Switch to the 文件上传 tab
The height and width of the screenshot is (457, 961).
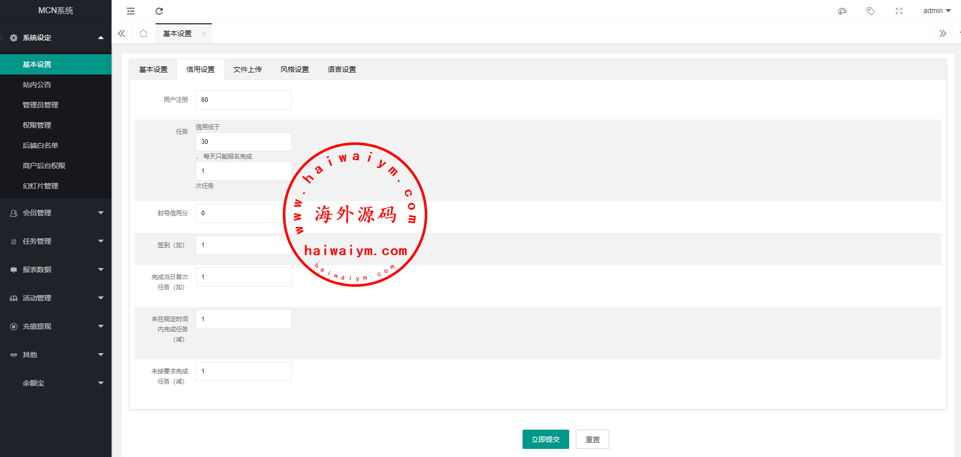[247, 69]
